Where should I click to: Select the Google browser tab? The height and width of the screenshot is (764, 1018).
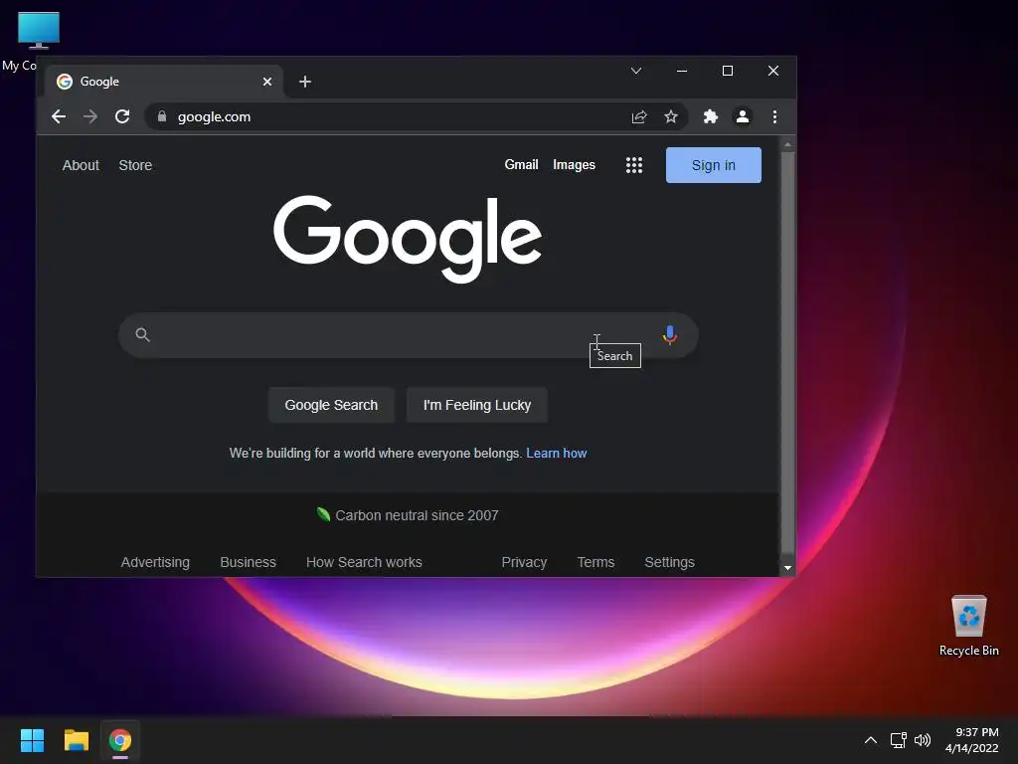point(164,82)
